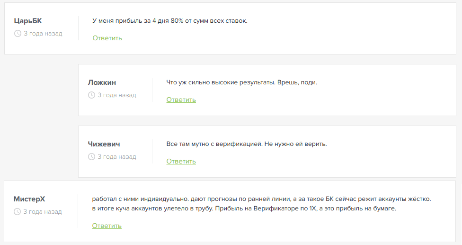Reply to ЦарьБК's comment via Ответить

pyautogui.click(x=107, y=38)
